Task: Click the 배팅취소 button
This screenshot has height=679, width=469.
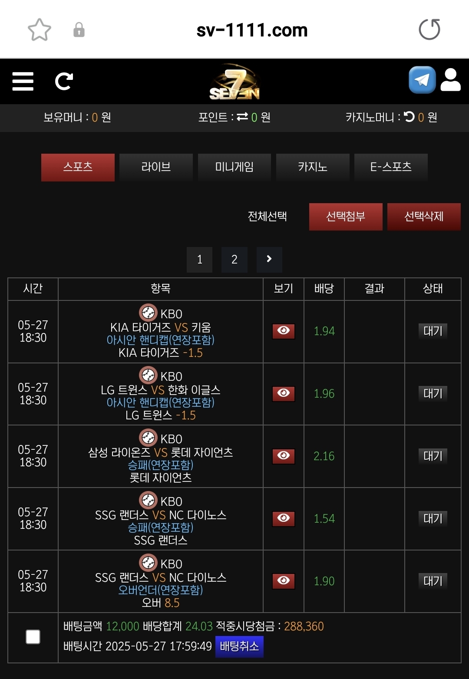Action: click(239, 646)
